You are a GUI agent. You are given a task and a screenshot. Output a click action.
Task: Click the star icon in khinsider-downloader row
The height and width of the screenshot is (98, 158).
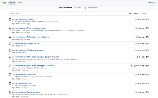[x=143, y=37]
